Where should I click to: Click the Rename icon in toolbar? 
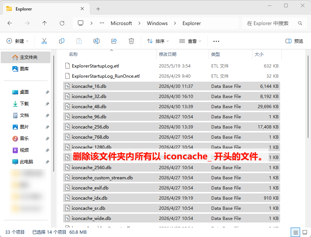click(97, 41)
